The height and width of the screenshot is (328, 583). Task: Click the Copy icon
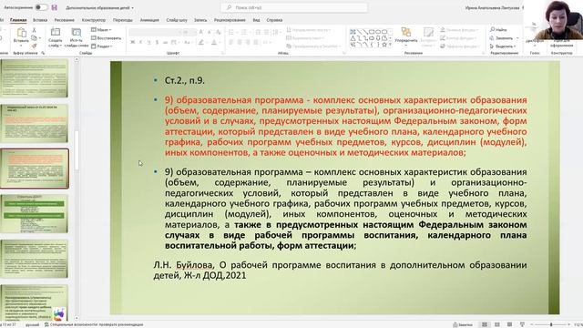(x=35, y=38)
